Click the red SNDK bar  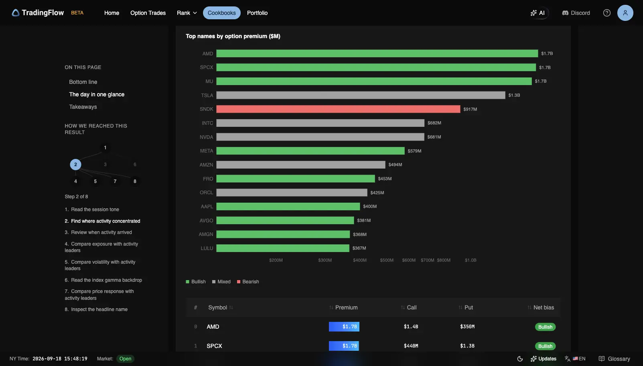[338, 109]
